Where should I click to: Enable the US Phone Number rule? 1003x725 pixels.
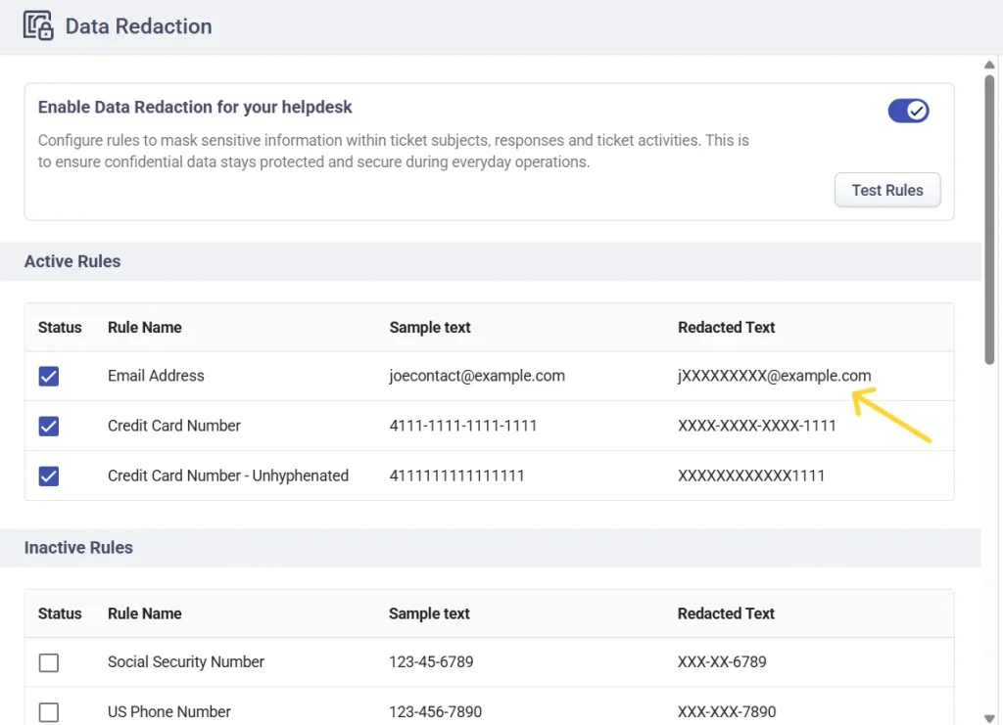[x=48, y=712]
